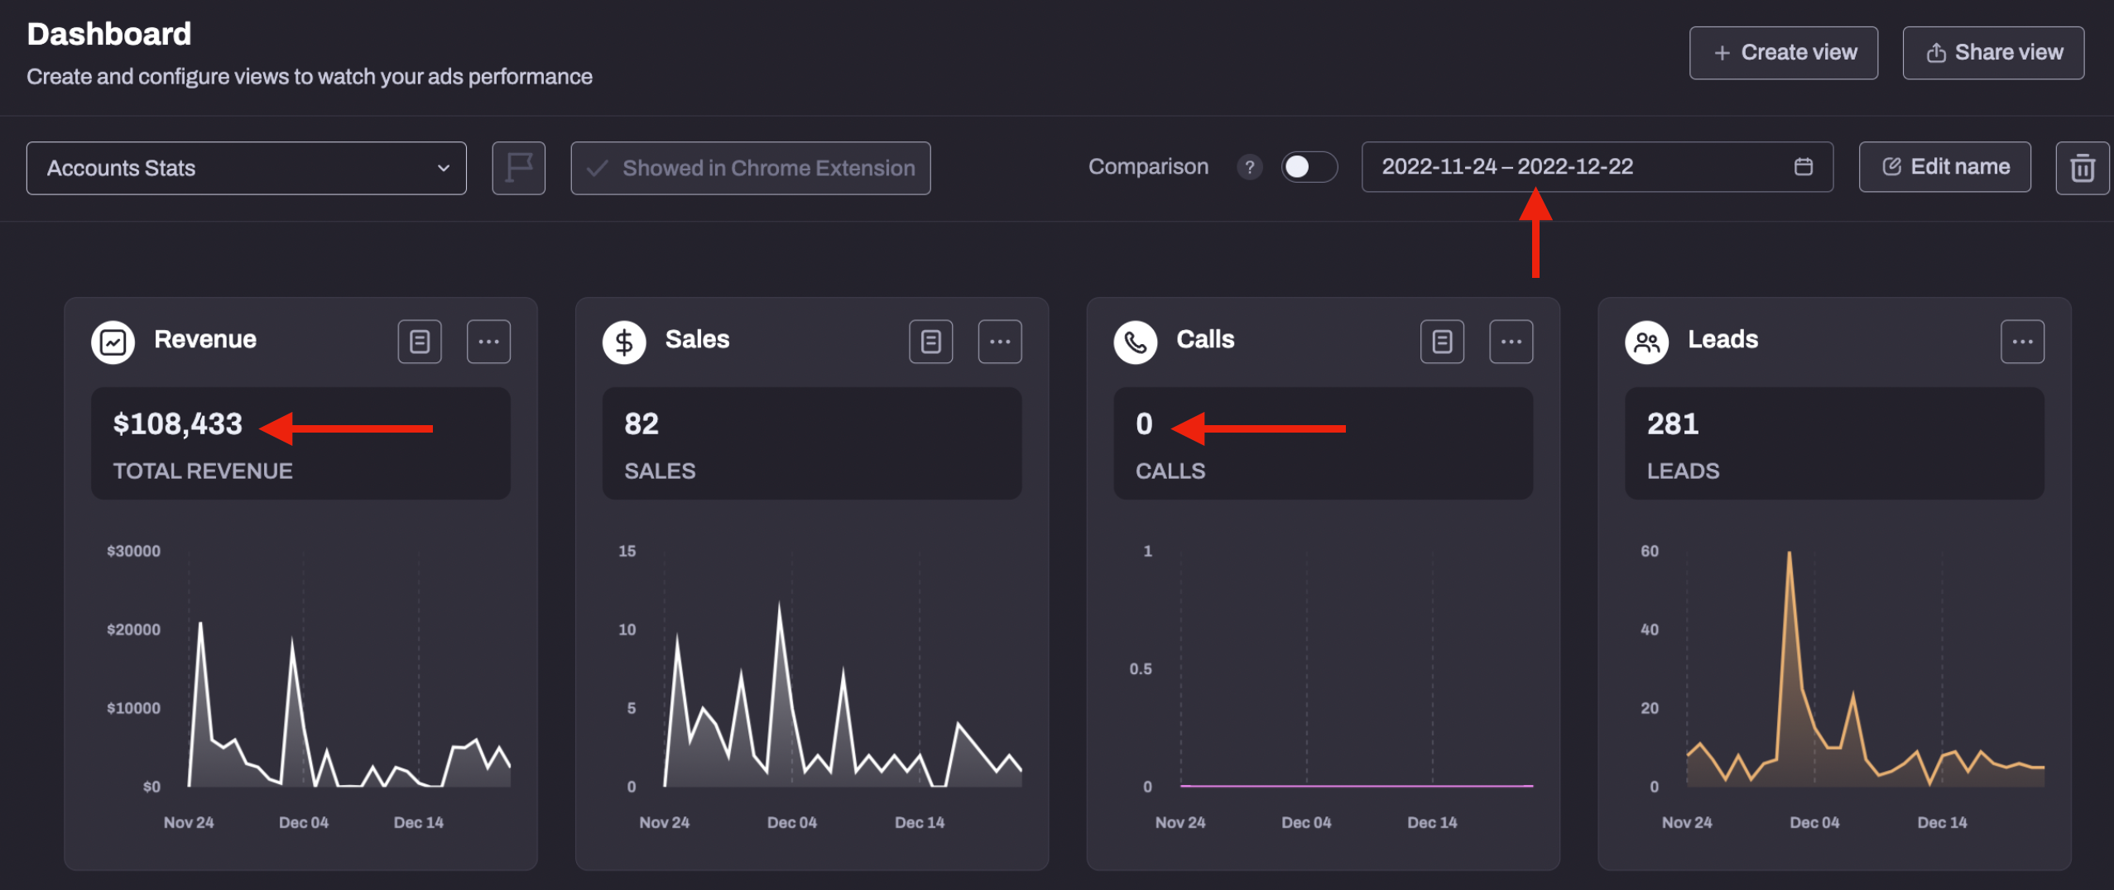Open the Sales card notes icon
The height and width of the screenshot is (890, 2114).
(930, 341)
